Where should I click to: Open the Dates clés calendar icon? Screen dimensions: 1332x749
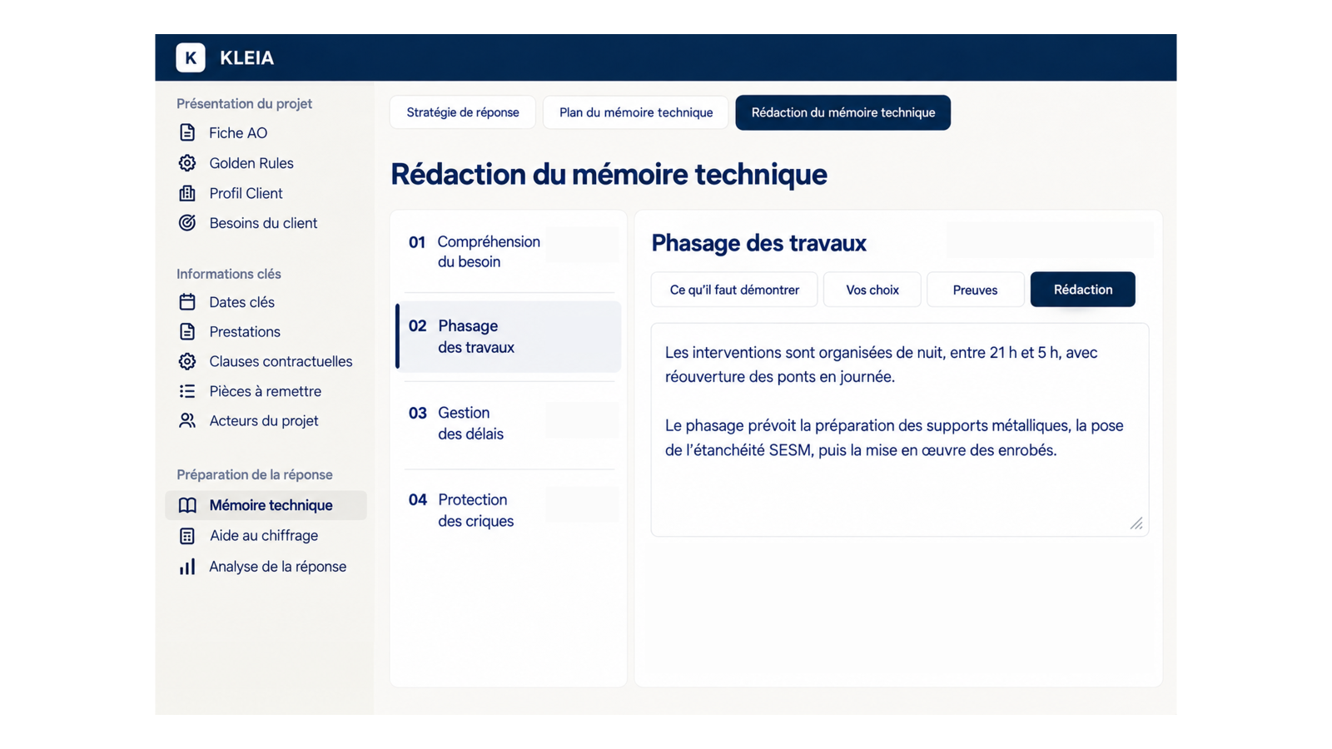187,302
